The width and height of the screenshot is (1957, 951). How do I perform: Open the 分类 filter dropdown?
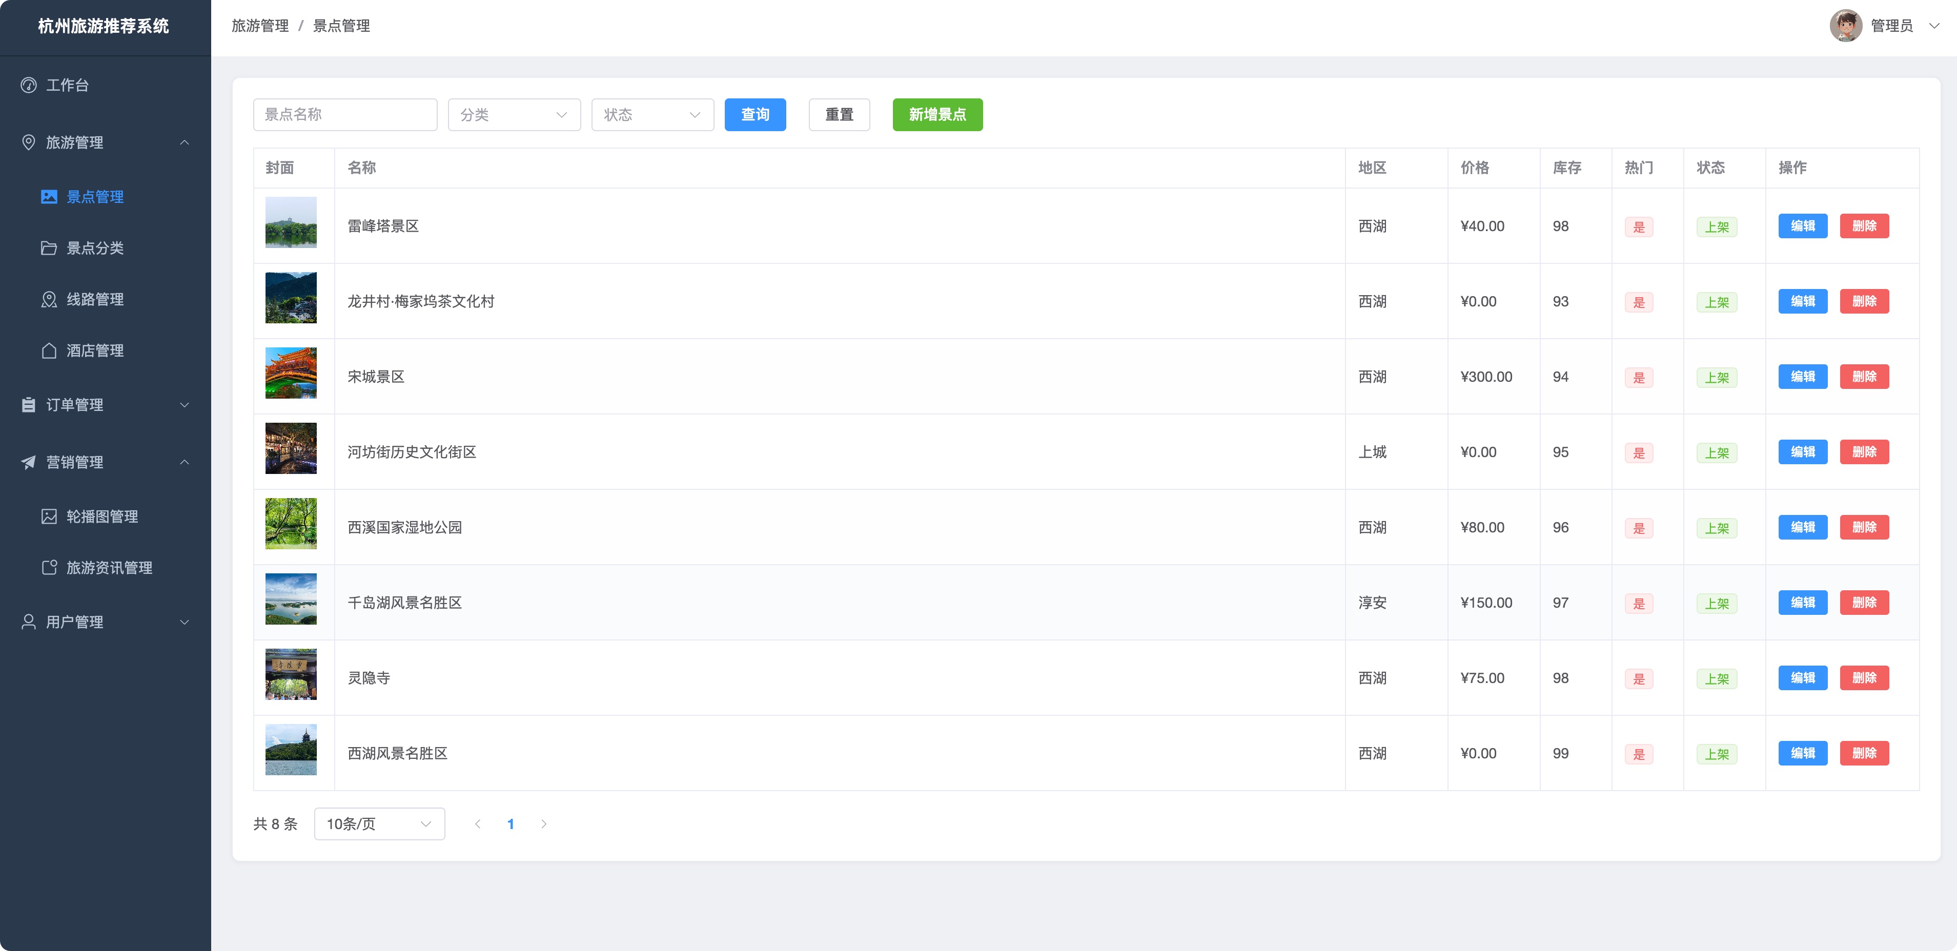click(514, 115)
